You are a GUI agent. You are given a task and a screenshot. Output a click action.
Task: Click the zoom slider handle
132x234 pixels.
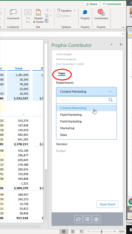tap(101, 231)
